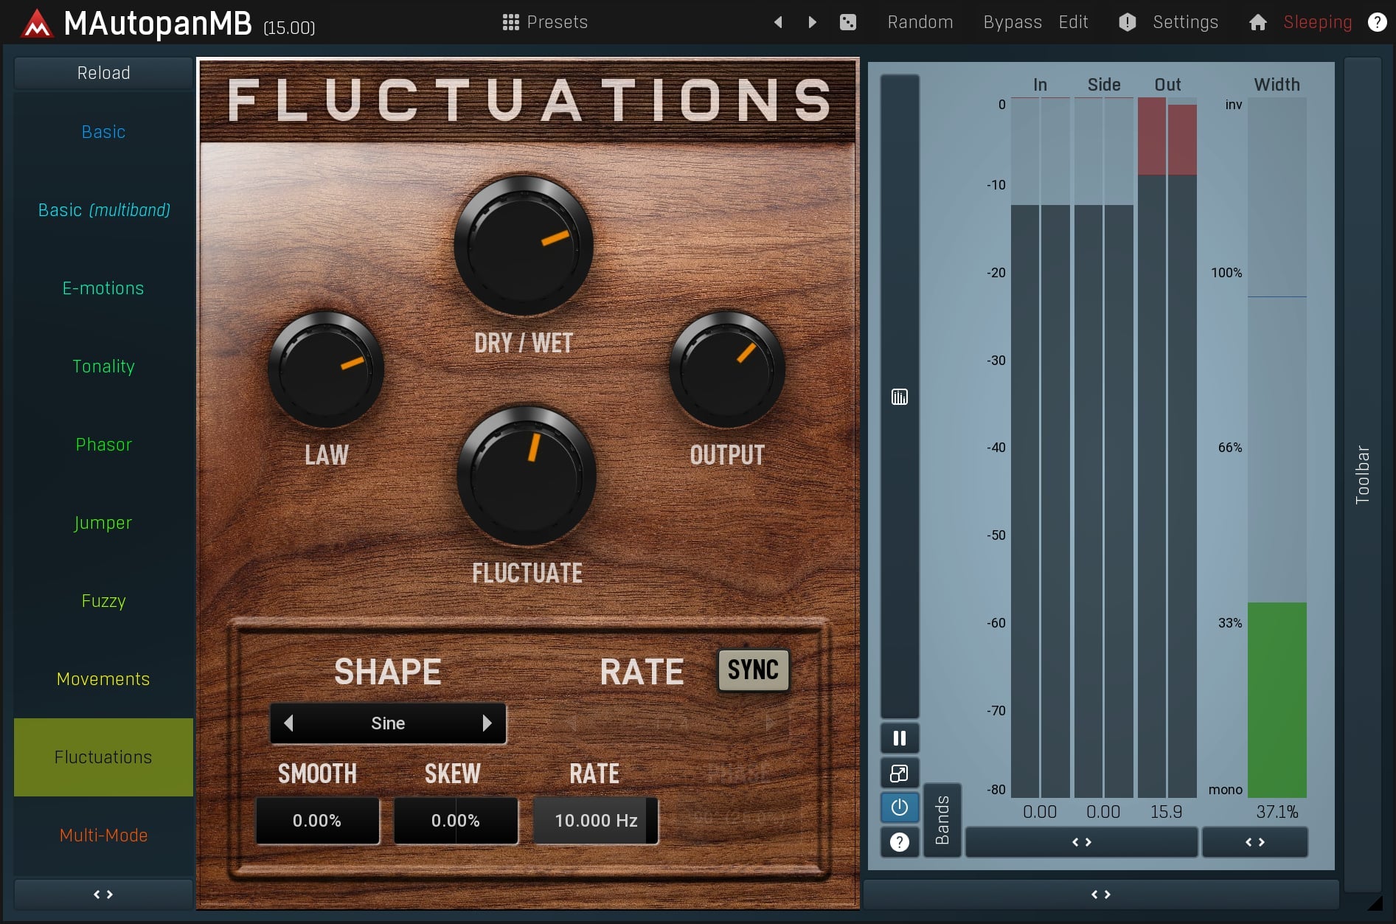Click the arrows button under In/Side/Out meters
This screenshot has height=924, width=1396.
1082,842
